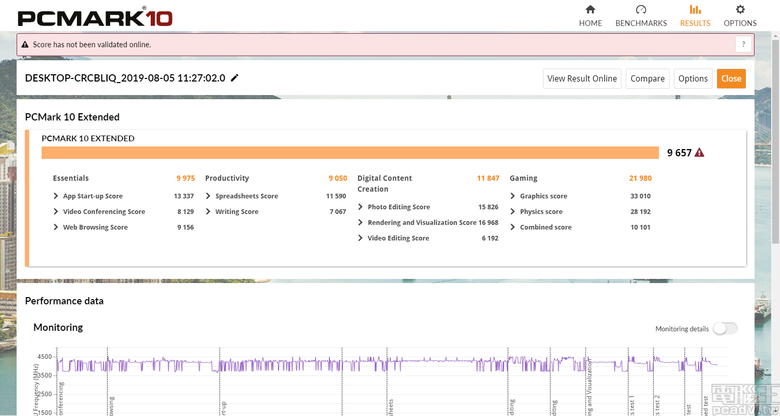The height and width of the screenshot is (416, 780).
Task: Expand the Physics score row
Action: pos(513,212)
